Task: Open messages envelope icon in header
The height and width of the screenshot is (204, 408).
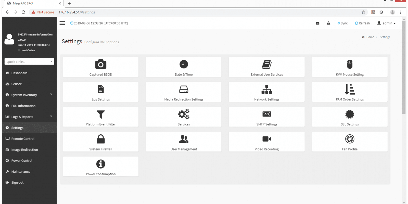Action: 317,23
